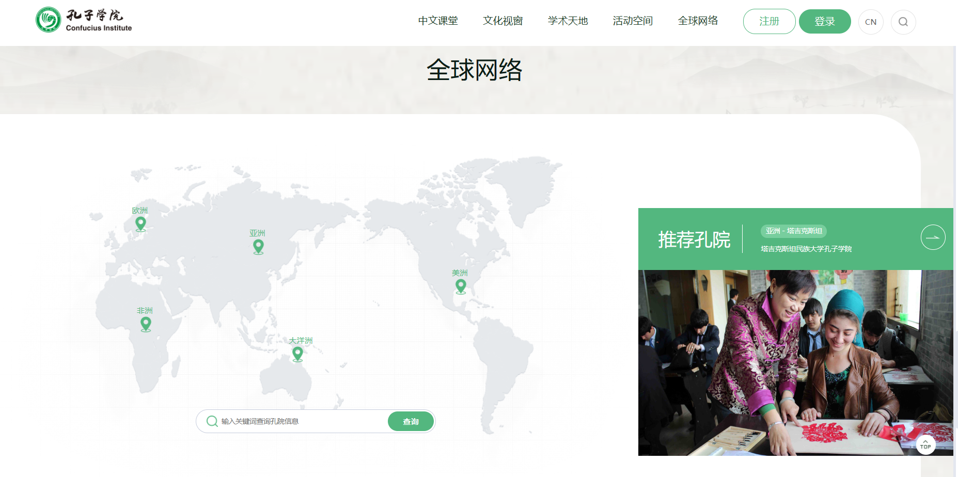Jump back using the TOP button
Image resolution: width=958 pixels, height=477 pixels.
point(925,445)
